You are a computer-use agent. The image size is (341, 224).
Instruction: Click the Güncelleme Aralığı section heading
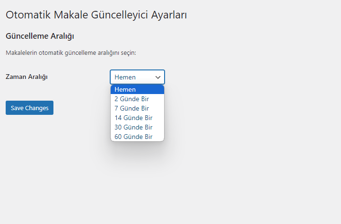click(x=40, y=36)
